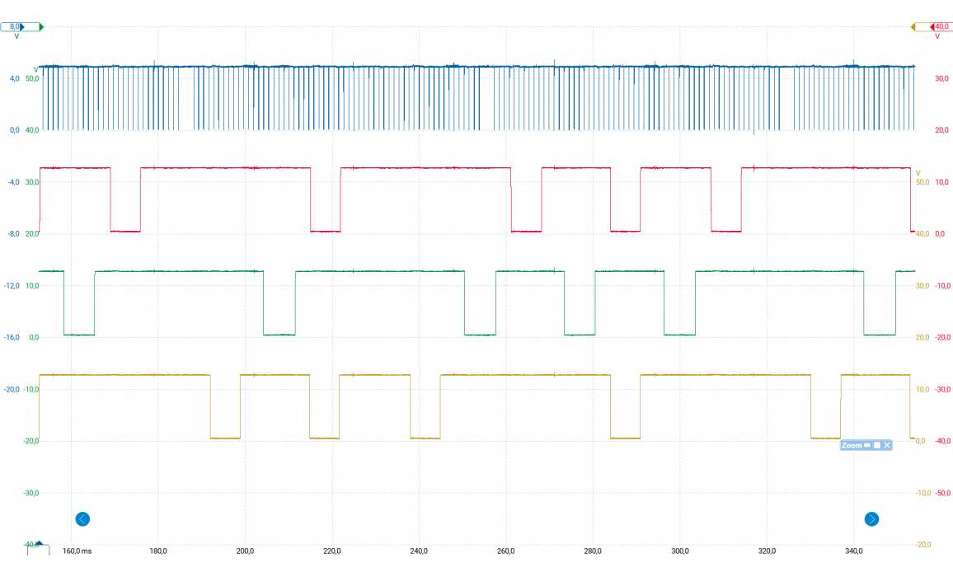The image size is (953, 577).
Task: Grab the time ruler handle at bottom-left
Action: coord(38,549)
